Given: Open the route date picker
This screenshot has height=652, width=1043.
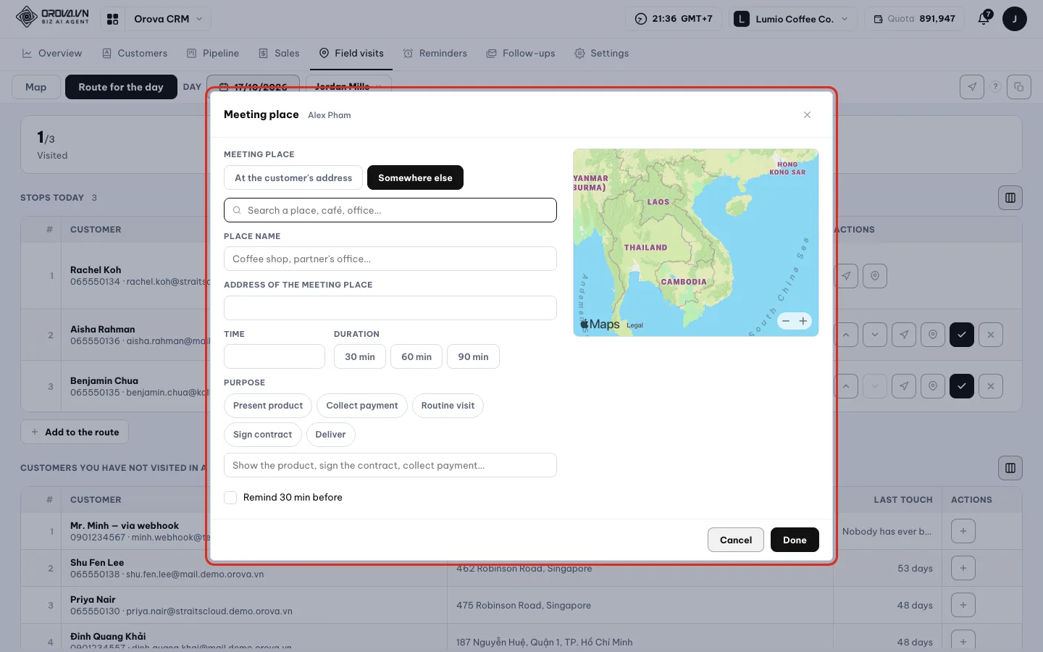Looking at the screenshot, I should tap(253, 86).
